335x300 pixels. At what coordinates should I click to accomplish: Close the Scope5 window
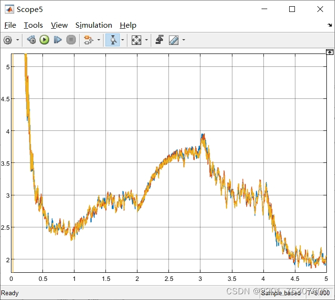(320, 9)
